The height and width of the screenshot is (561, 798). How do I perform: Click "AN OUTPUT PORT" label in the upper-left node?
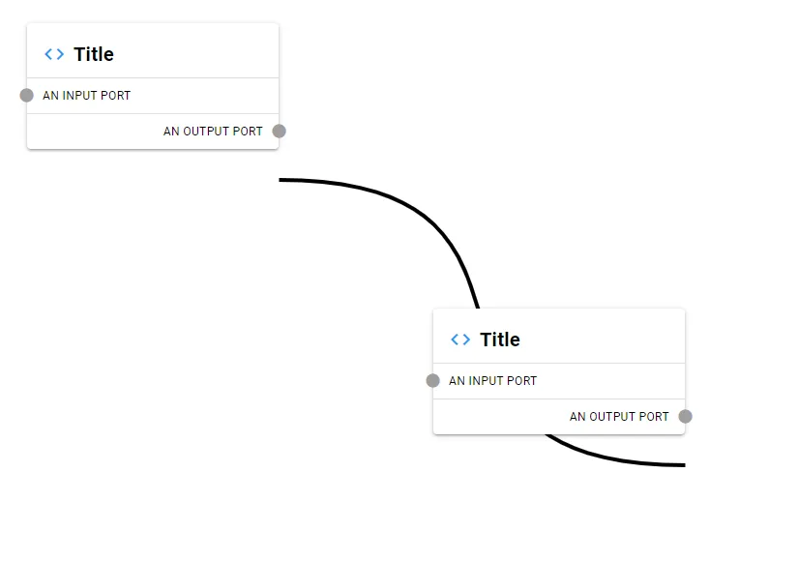213,132
